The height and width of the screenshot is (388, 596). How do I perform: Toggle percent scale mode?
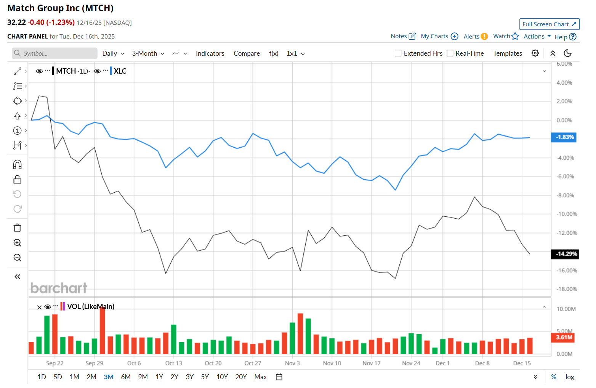coord(554,377)
